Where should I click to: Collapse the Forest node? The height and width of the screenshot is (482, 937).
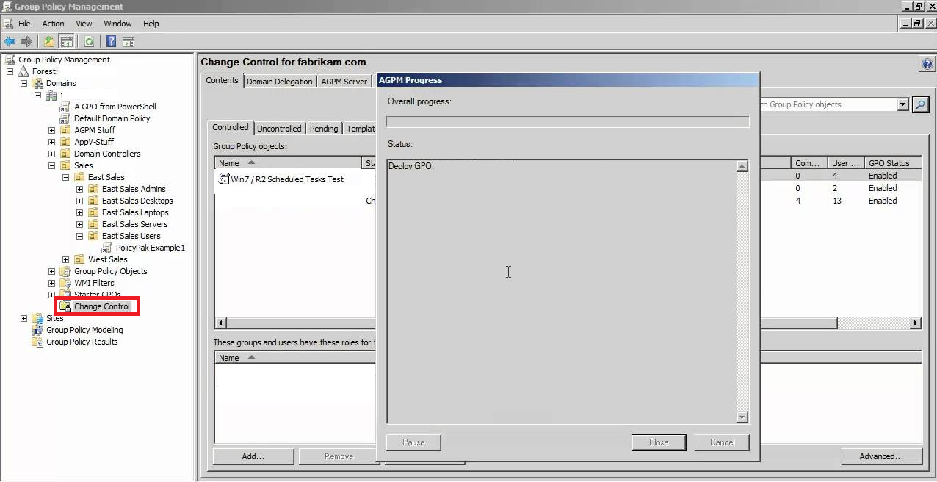coord(10,71)
